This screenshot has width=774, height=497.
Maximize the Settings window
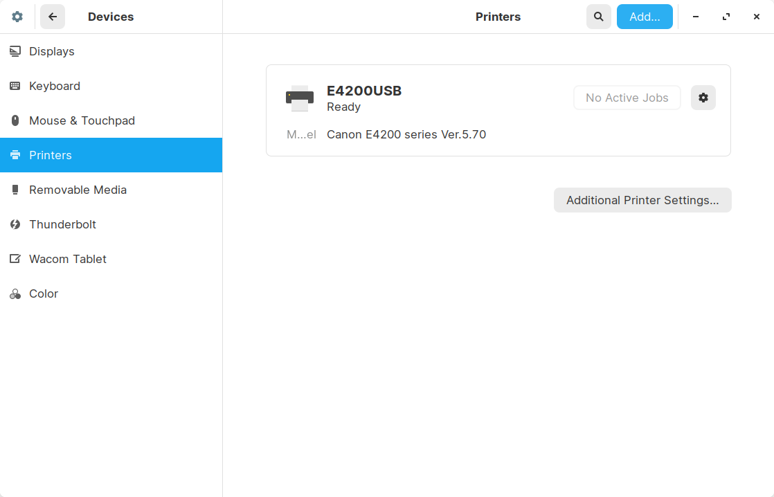click(726, 17)
